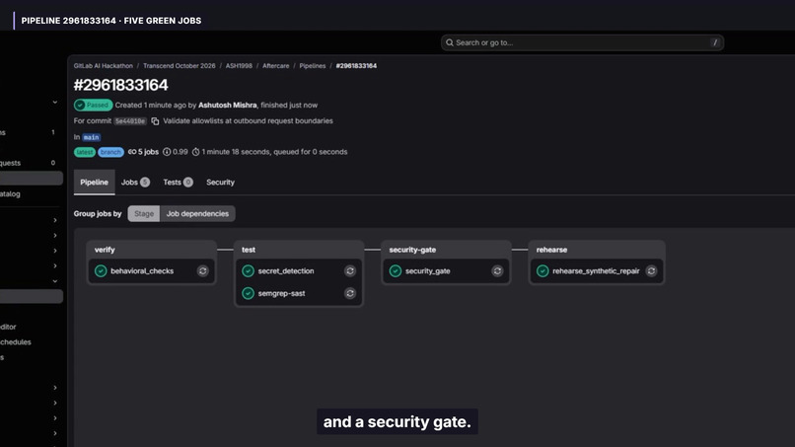Open commit 5e44010e link
This screenshot has width=795, height=447.
(x=130, y=121)
